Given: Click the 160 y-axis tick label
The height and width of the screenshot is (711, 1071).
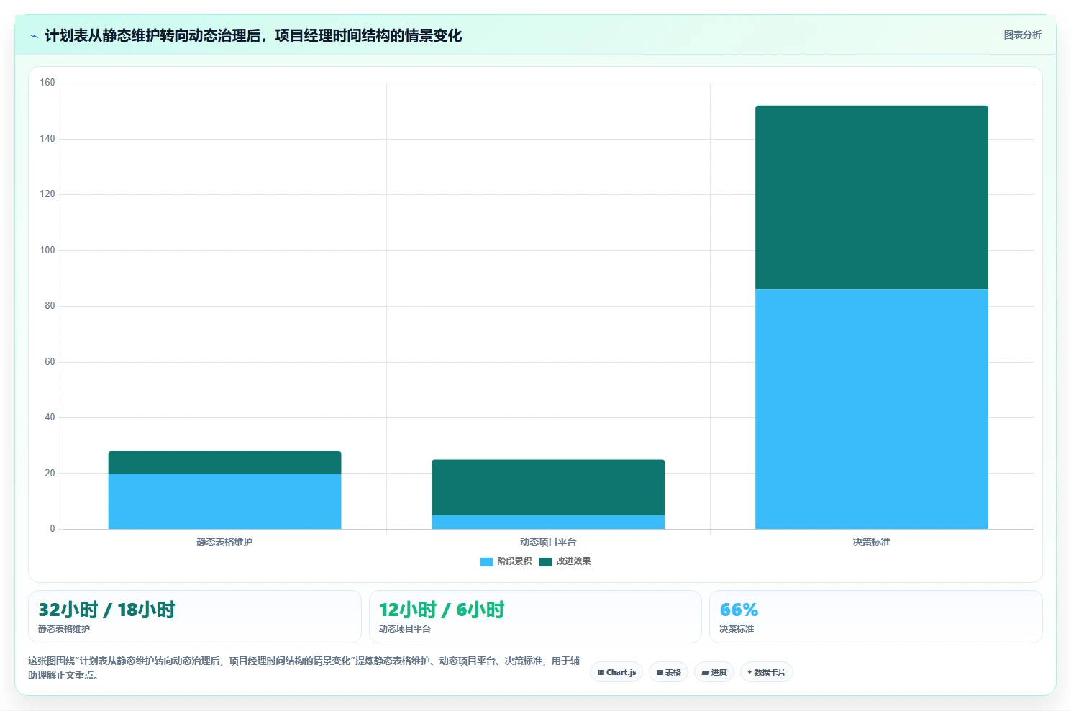Looking at the screenshot, I should click(47, 83).
